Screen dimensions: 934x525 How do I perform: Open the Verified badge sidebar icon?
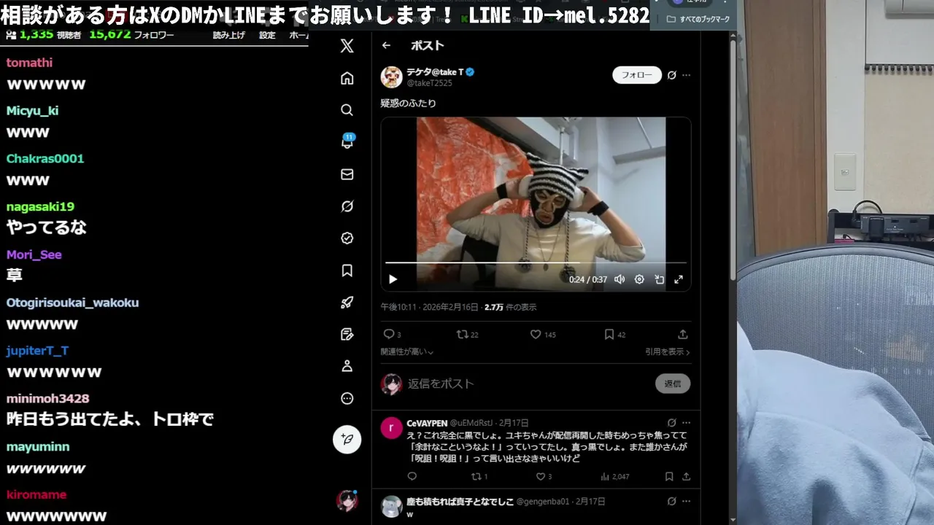[x=347, y=238]
